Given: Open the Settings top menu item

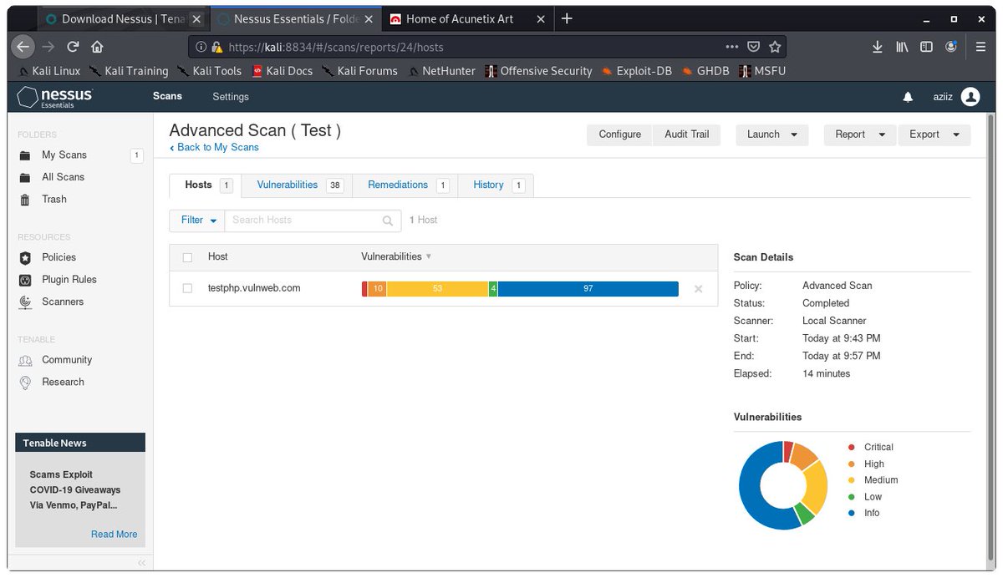Looking at the screenshot, I should coord(231,97).
